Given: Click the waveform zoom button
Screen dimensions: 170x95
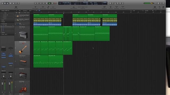Looking at the screenshot, I should point(153,11).
